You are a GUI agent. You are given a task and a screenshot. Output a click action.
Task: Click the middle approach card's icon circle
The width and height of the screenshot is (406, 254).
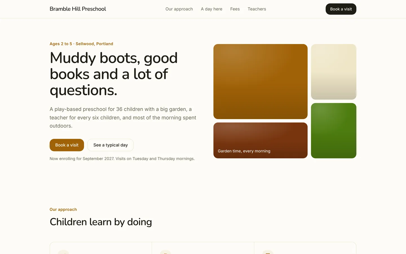(x=166, y=252)
